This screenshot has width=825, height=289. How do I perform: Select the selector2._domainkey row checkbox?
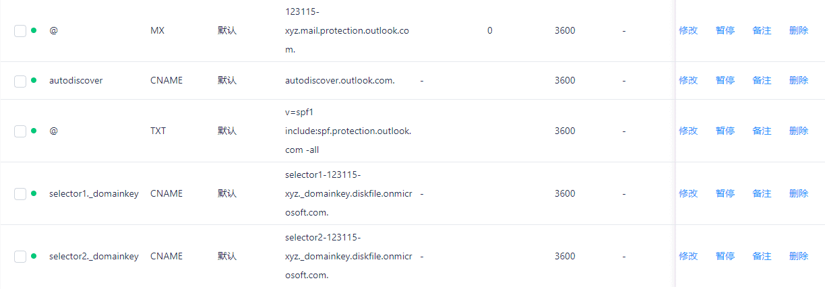tap(20, 256)
